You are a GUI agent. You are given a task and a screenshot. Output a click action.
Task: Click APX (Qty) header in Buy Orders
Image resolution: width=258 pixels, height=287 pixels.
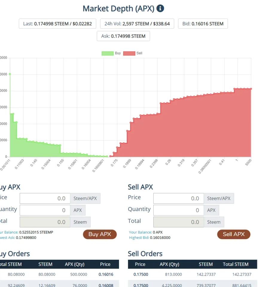(75, 264)
